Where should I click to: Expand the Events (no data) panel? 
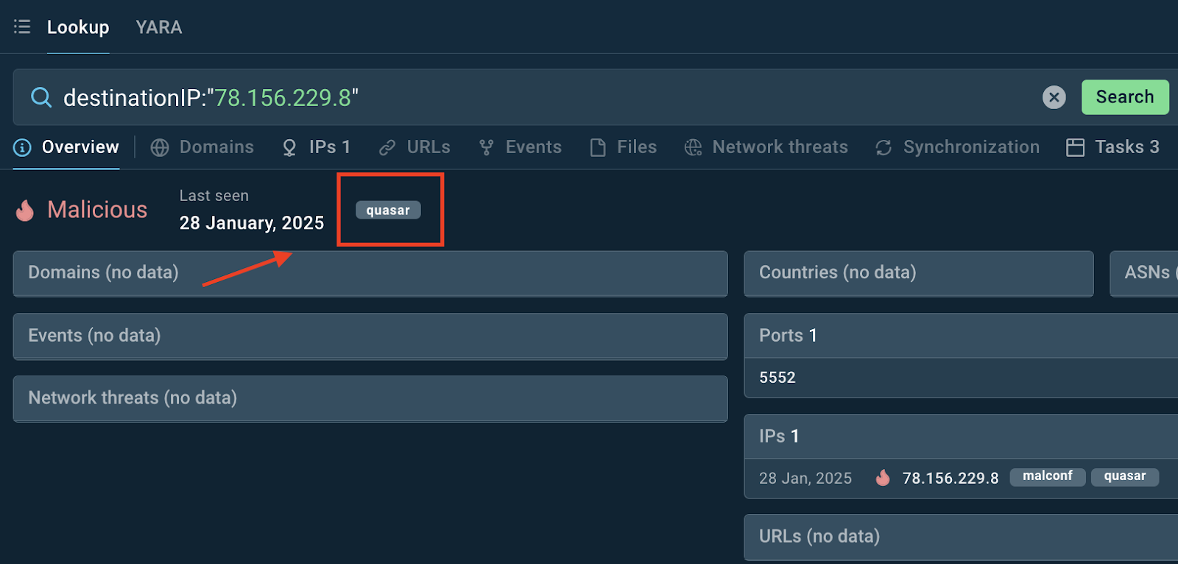(370, 336)
